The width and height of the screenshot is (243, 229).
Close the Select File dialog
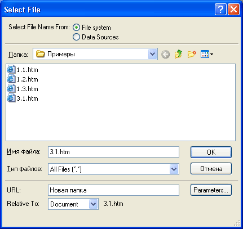pyautogui.click(x=233, y=9)
